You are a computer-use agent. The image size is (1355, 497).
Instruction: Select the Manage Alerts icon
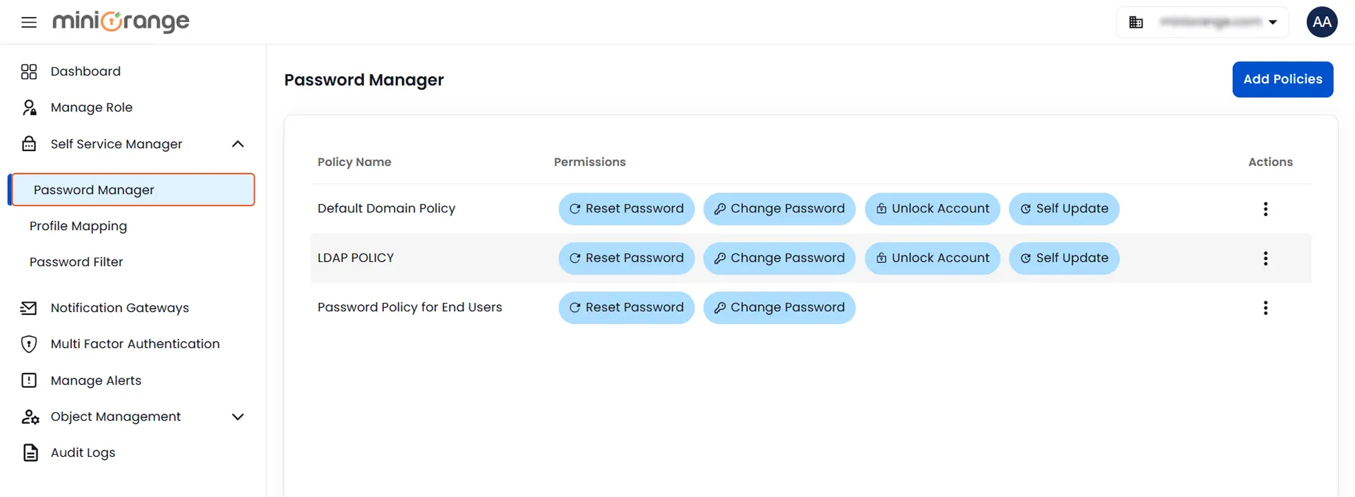pos(29,380)
